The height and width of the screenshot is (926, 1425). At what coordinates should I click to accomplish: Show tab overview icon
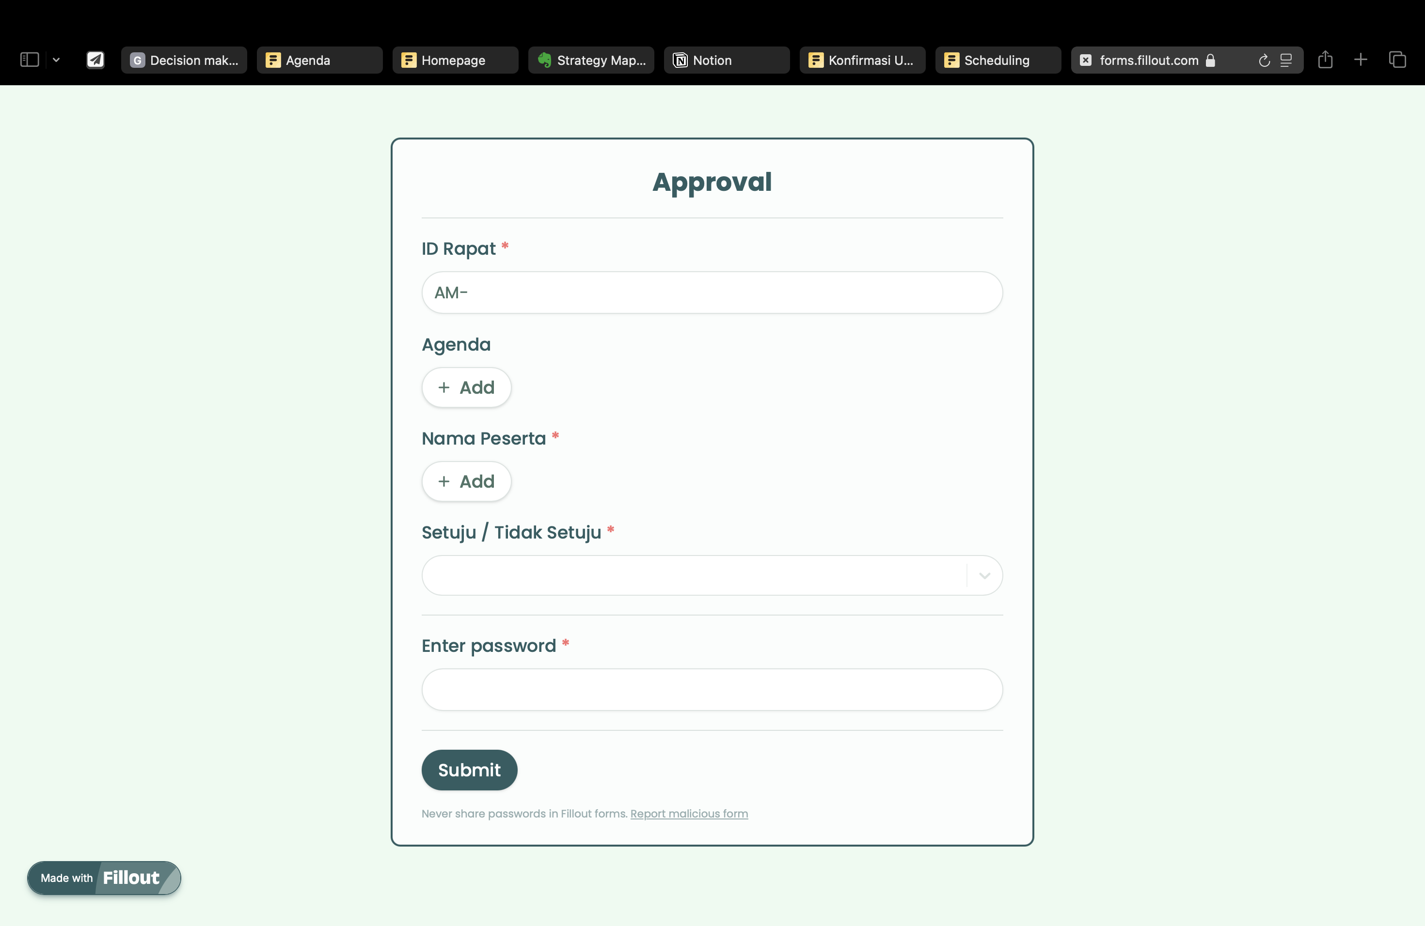point(1397,60)
